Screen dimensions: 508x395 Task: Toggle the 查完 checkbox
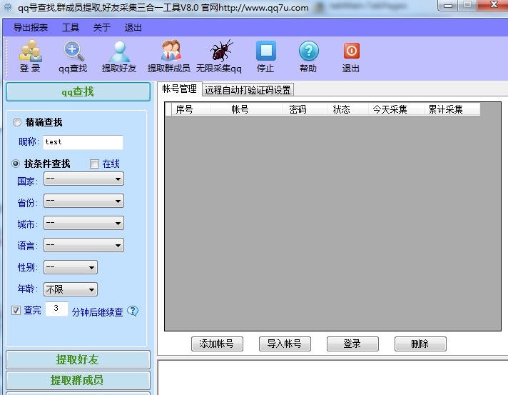(x=16, y=310)
